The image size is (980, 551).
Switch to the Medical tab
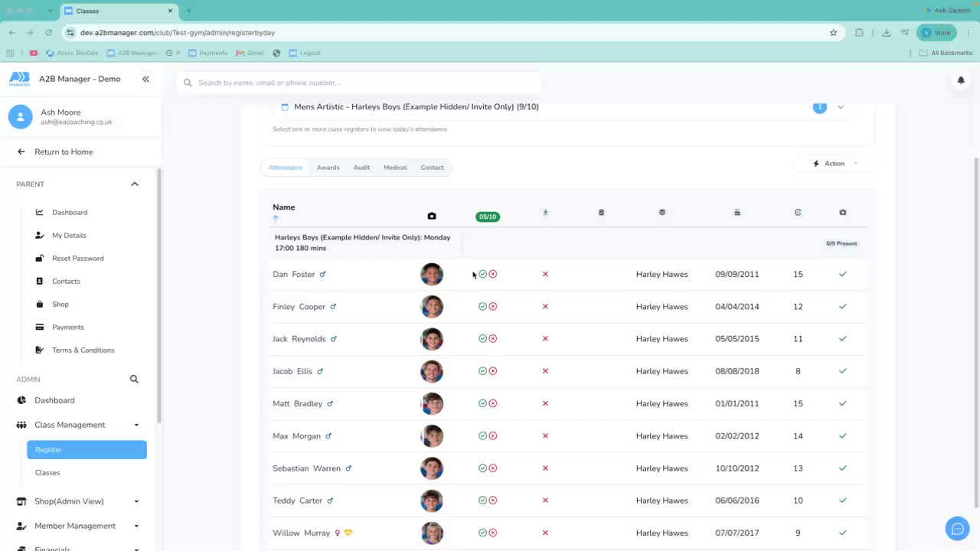(x=395, y=168)
